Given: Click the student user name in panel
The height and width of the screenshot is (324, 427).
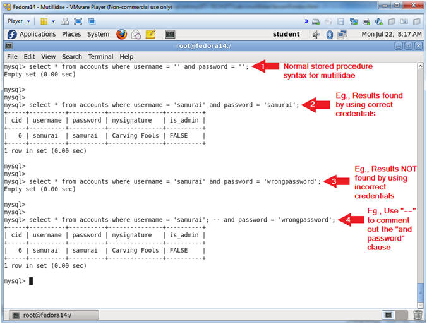Looking at the screenshot, I should (286, 34).
